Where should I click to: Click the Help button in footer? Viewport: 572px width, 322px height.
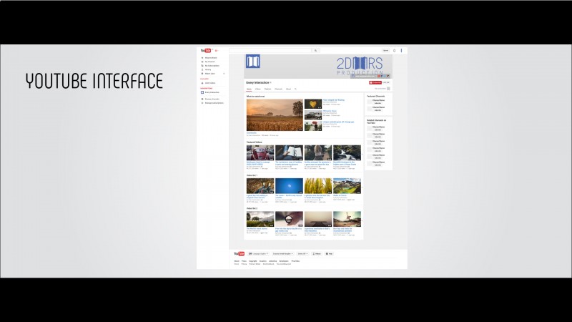coord(329,254)
